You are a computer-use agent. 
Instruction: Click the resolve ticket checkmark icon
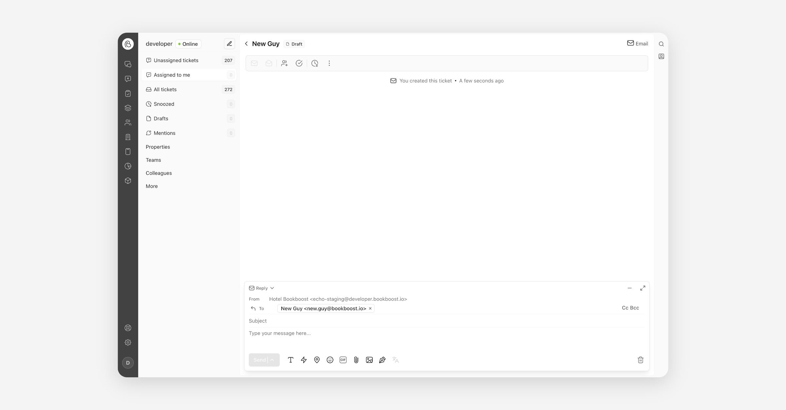tap(299, 63)
